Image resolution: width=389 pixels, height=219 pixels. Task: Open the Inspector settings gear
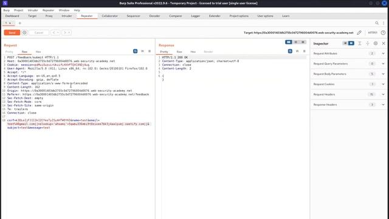(376, 43)
